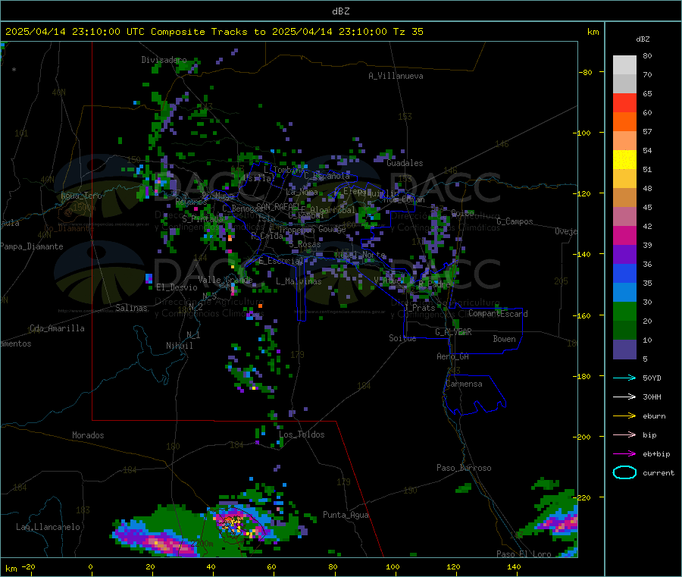Pick the dark orange 57–60 dBZ legend swatch
682x577 pixels.
624,122
